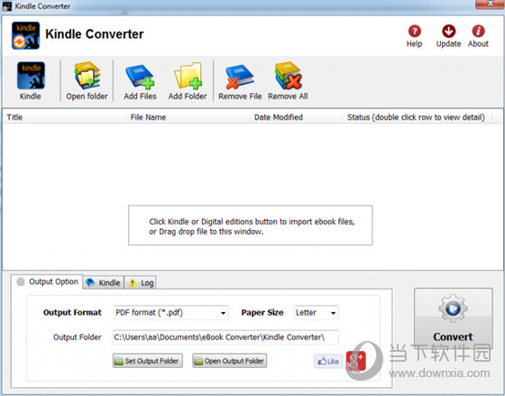The width and height of the screenshot is (505, 396).
Task: Sort by the File Name column header
Action: coord(188,117)
